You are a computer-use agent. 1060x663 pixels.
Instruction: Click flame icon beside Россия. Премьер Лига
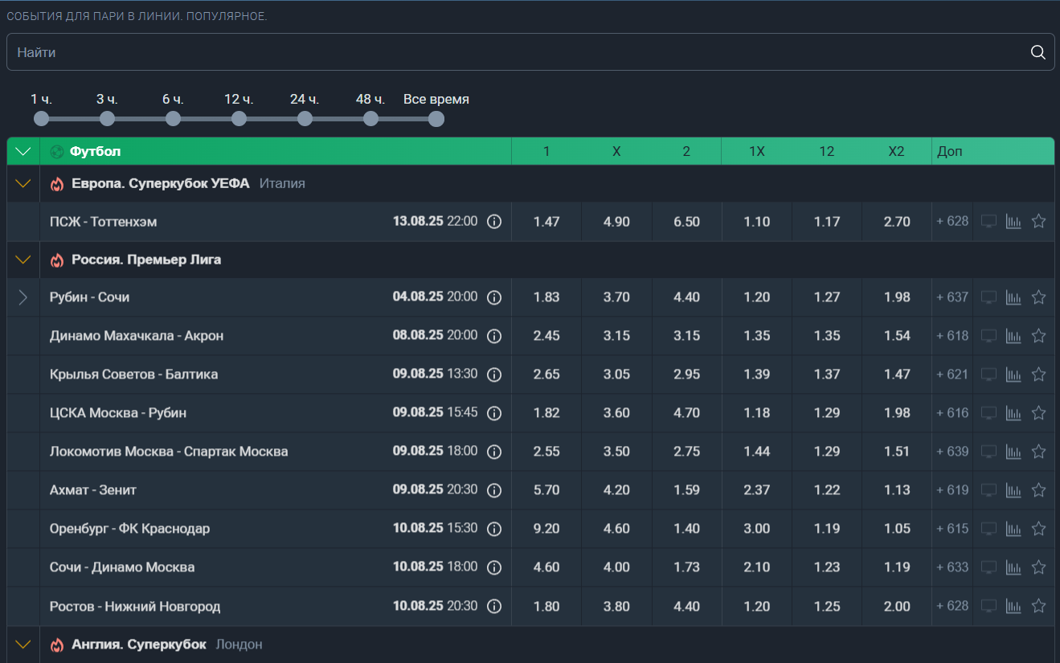click(x=56, y=260)
